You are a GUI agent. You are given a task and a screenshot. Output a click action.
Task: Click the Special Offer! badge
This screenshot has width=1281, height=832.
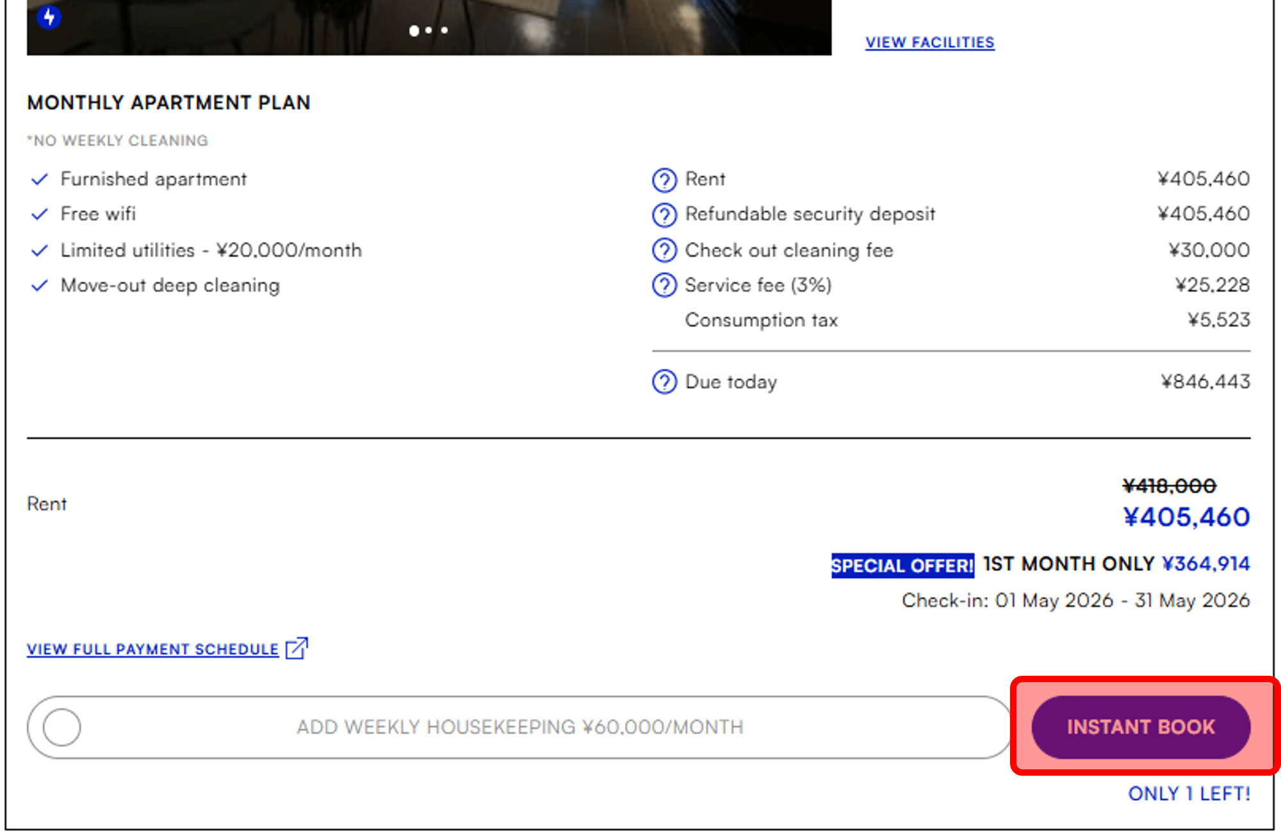click(x=902, y=565)
